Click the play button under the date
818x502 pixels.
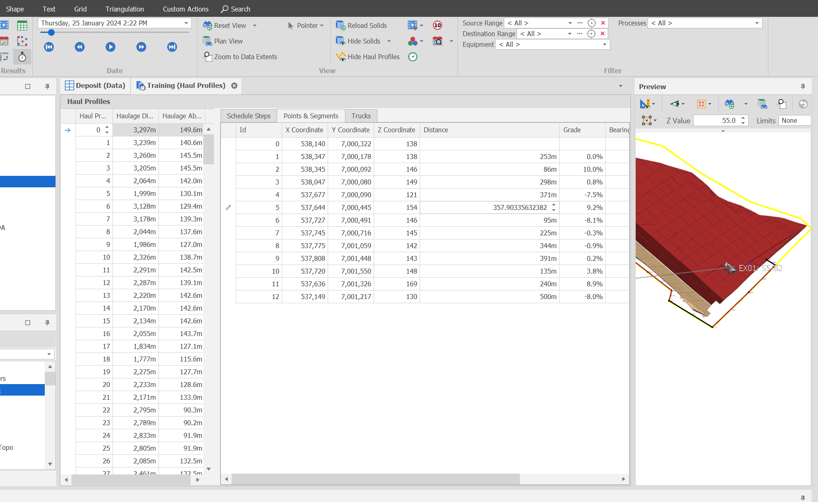click(x=110, y=47)
